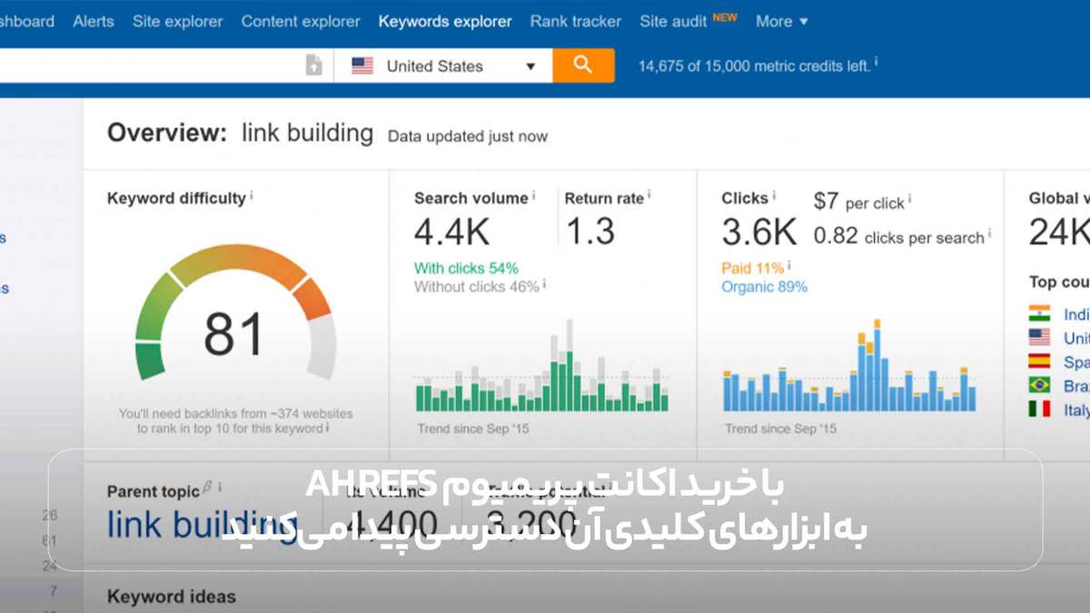Click info icon beside Return rate
Image resolution: width=1090 pixels, height=613 pixels.
649,195
